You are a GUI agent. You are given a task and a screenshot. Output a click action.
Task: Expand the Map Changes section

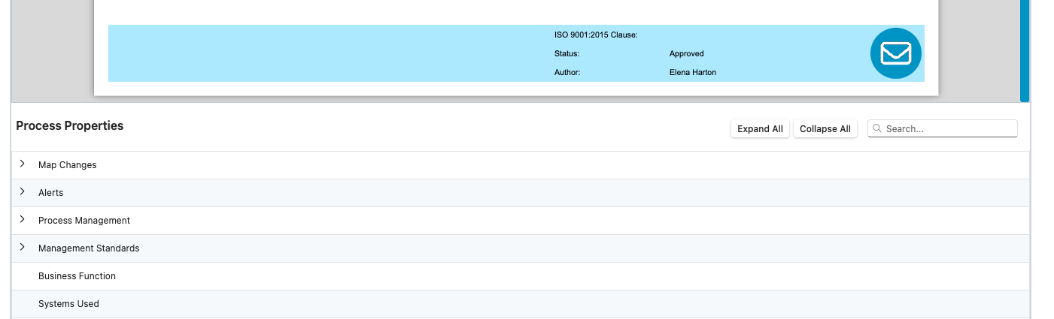pos(23,164)
